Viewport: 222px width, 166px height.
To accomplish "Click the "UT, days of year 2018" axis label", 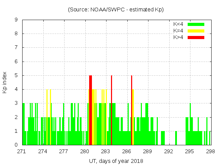I will pos(116,161).
